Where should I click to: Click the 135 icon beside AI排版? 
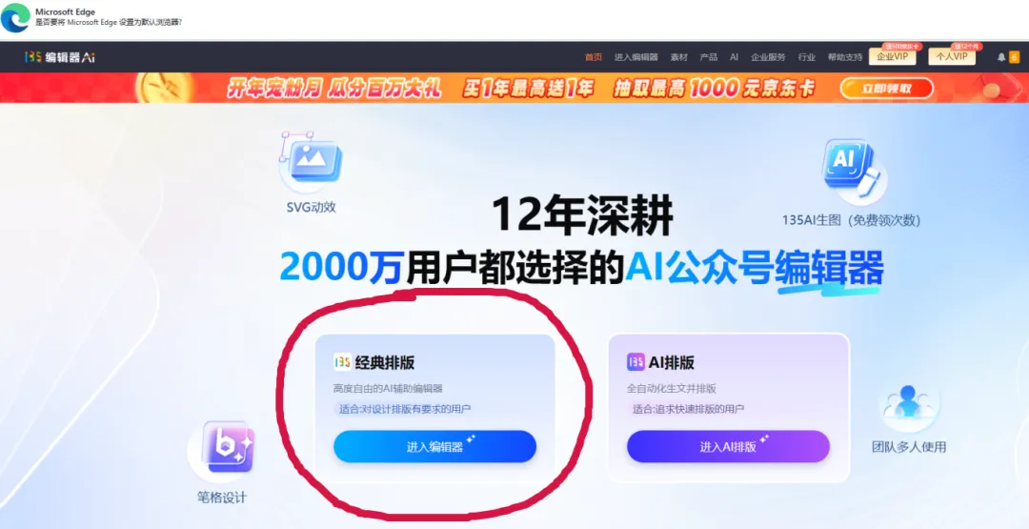[x=636, y=361]
